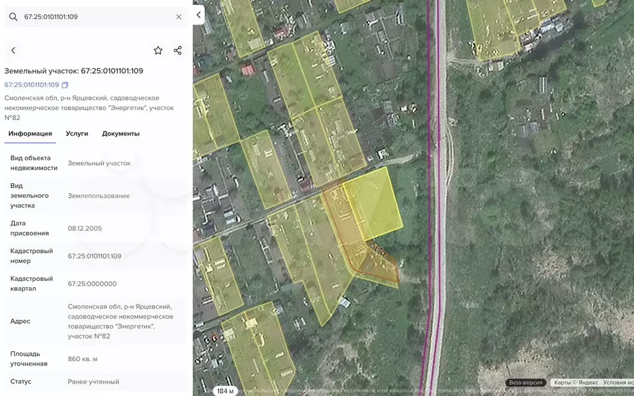Click the 184 м scale indicator
634x396 pixels.
click(x=226, y=390)
